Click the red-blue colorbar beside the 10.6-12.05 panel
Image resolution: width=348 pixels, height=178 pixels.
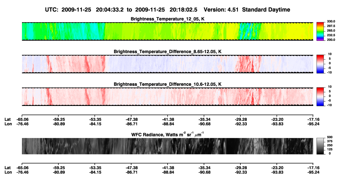(x=320, y=96)
